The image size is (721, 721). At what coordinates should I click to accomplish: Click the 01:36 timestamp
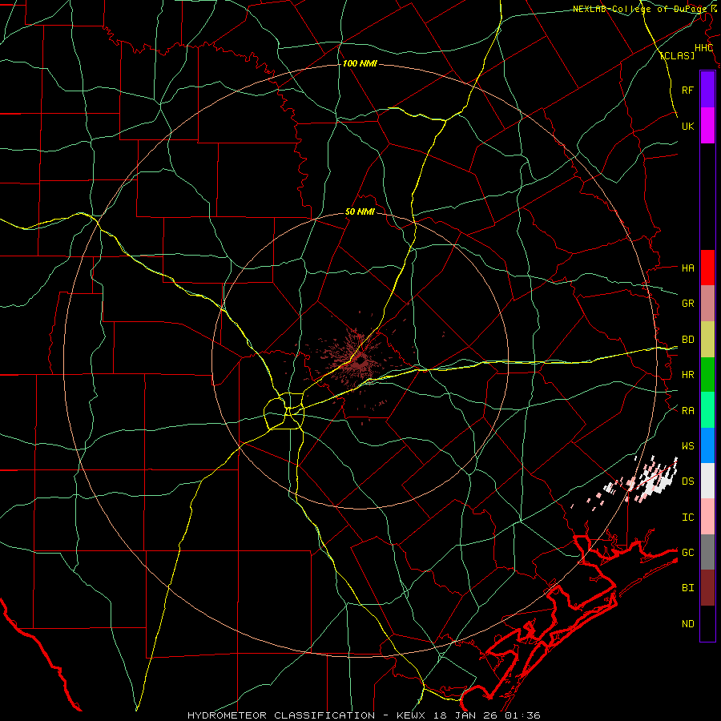523,715
